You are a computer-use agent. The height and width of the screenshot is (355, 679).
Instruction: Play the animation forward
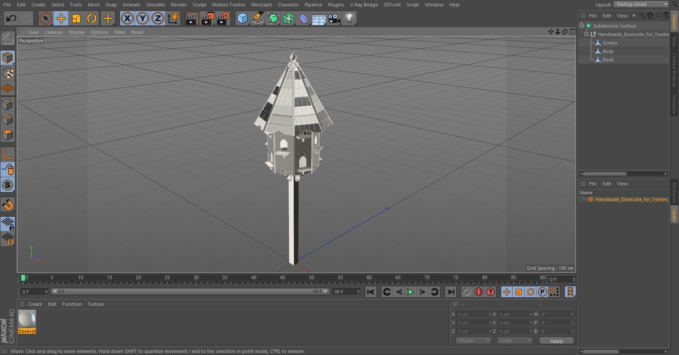tap(410, 292)
